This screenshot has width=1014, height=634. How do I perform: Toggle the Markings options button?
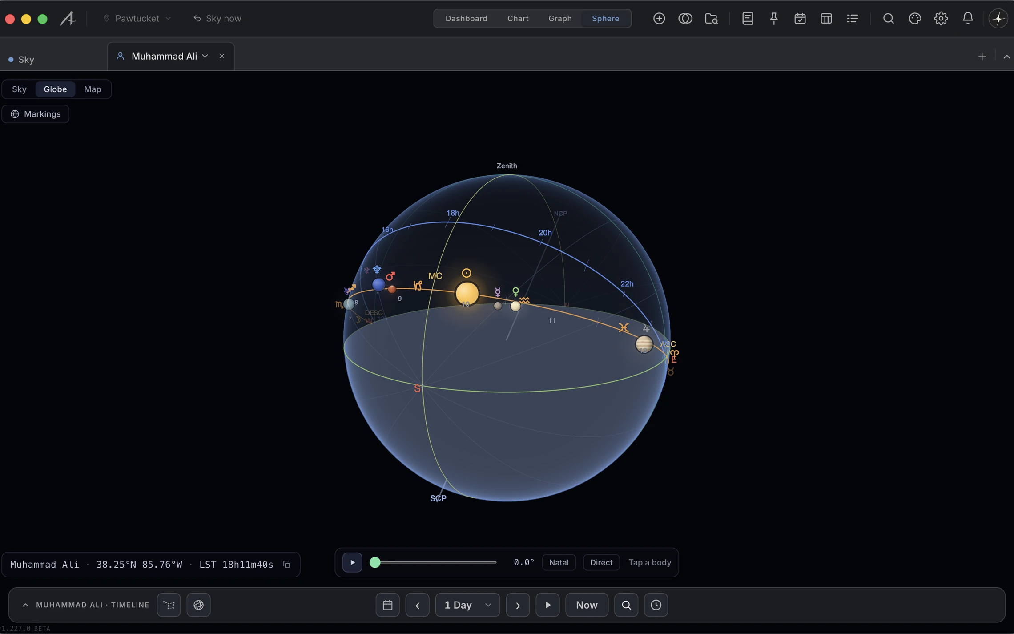click(36, 114)
